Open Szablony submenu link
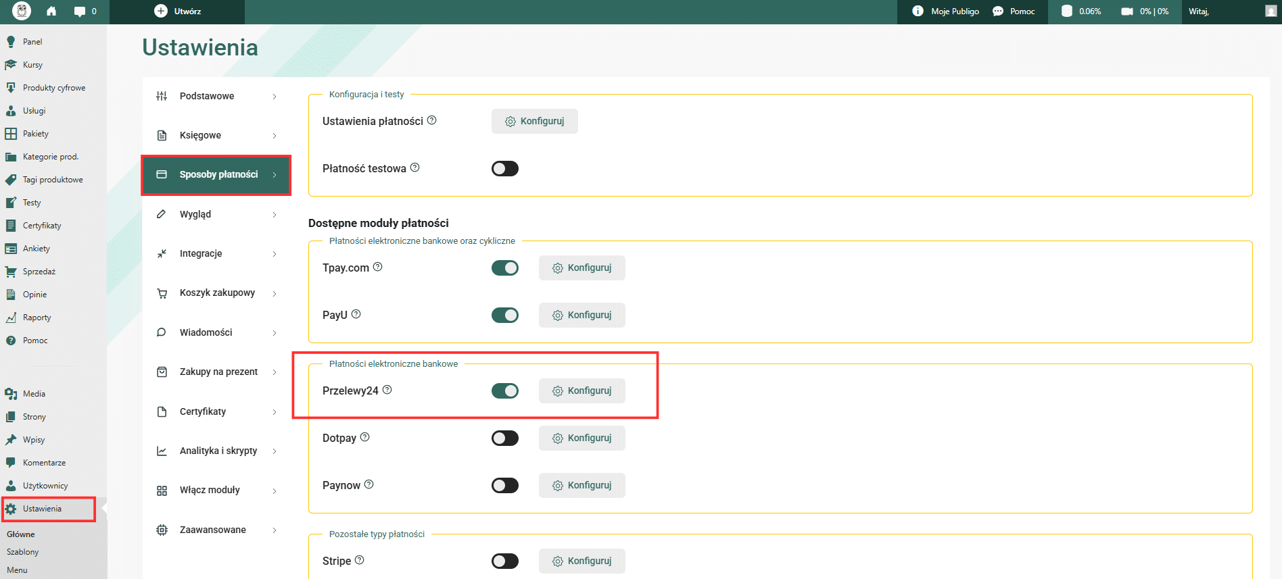Viewport: 1282px width, 579px height. [x=23, y=552]
